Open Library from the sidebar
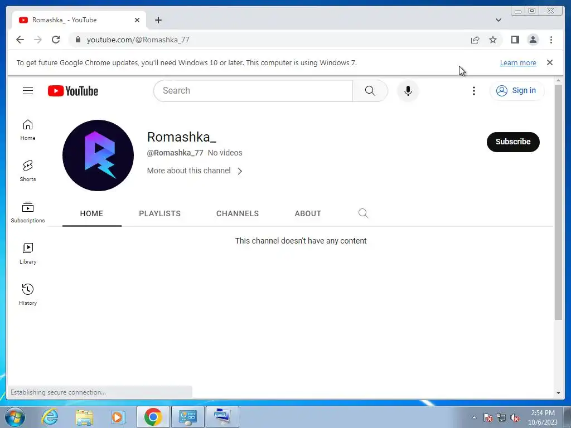This screenshot has width=571, height=428. [x=28, y=254]
